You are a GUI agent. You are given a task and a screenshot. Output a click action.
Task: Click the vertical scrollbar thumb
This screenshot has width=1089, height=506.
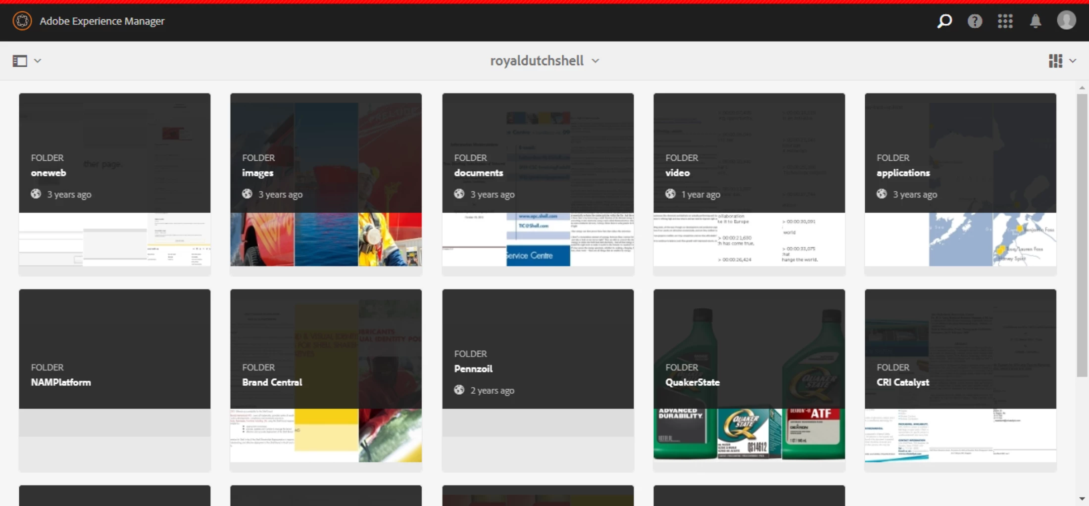[x=1082, y=235]
